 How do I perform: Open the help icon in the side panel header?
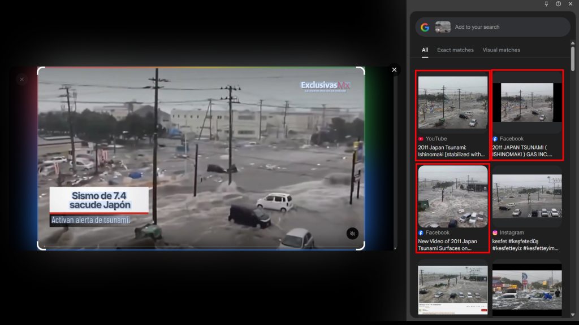pyautogui.click(x=558, y=4)
